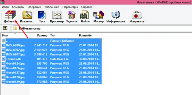Screen dimensions: 192x95
Task: Select file name Фото0129.jpg
Action: [x=15, y=82]
